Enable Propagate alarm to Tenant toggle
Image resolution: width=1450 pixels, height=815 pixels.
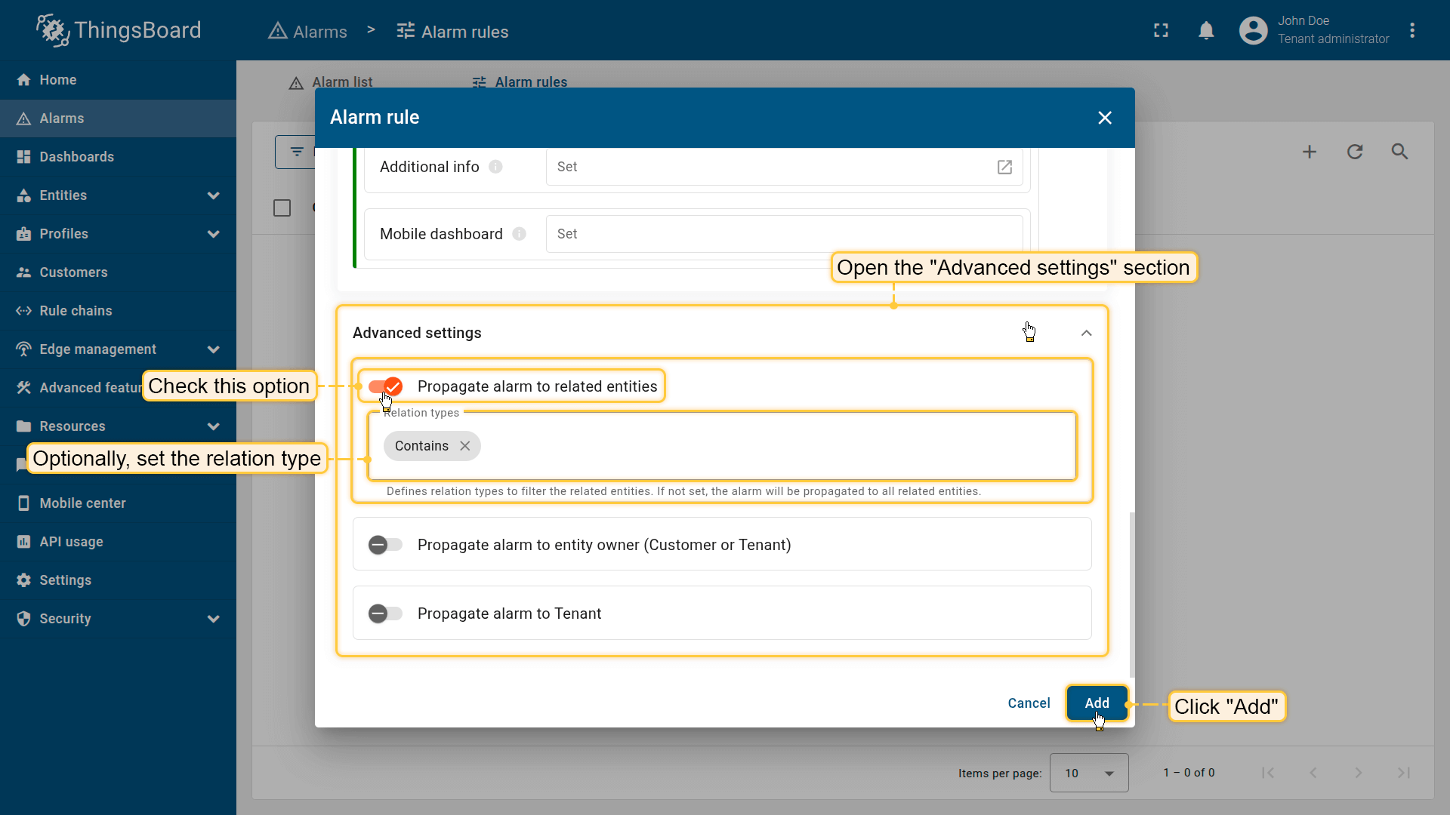(x=386, y=614)
